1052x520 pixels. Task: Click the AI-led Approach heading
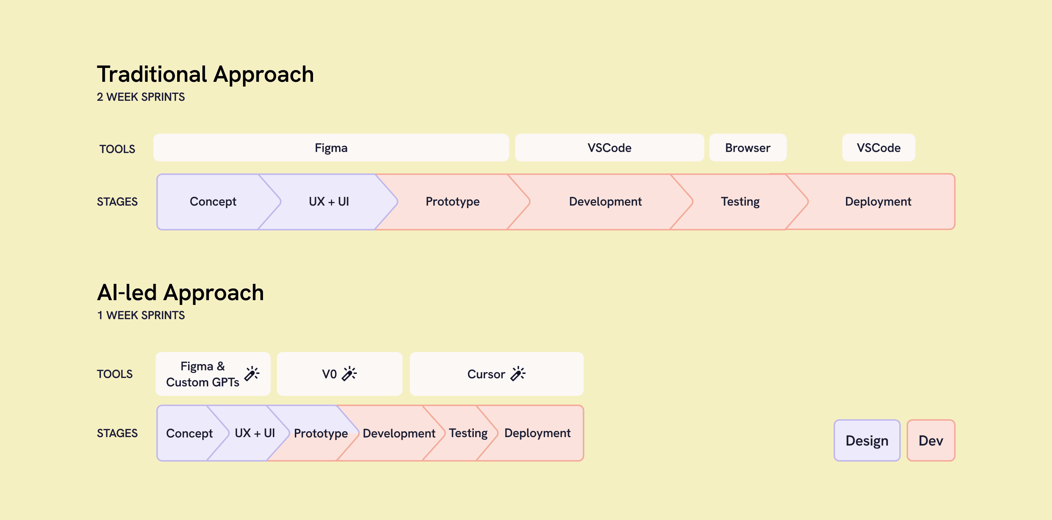[180, 292]
